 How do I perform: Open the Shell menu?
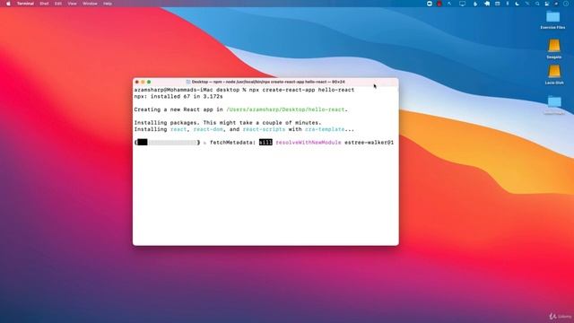coord(44,4)
